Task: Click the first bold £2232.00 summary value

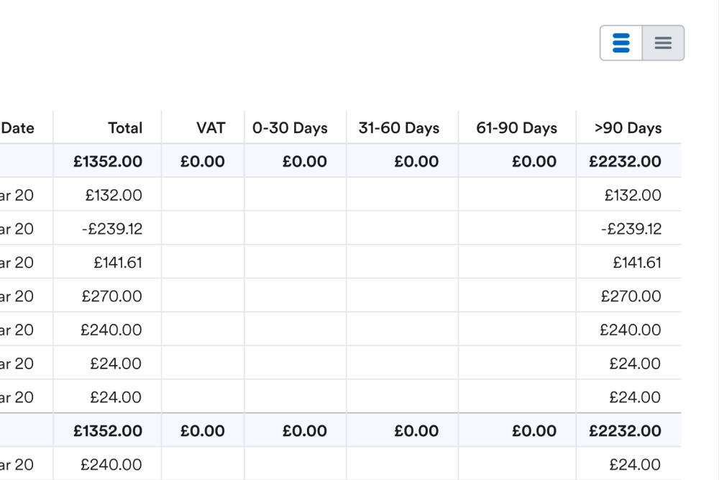Action: [625, 161]
